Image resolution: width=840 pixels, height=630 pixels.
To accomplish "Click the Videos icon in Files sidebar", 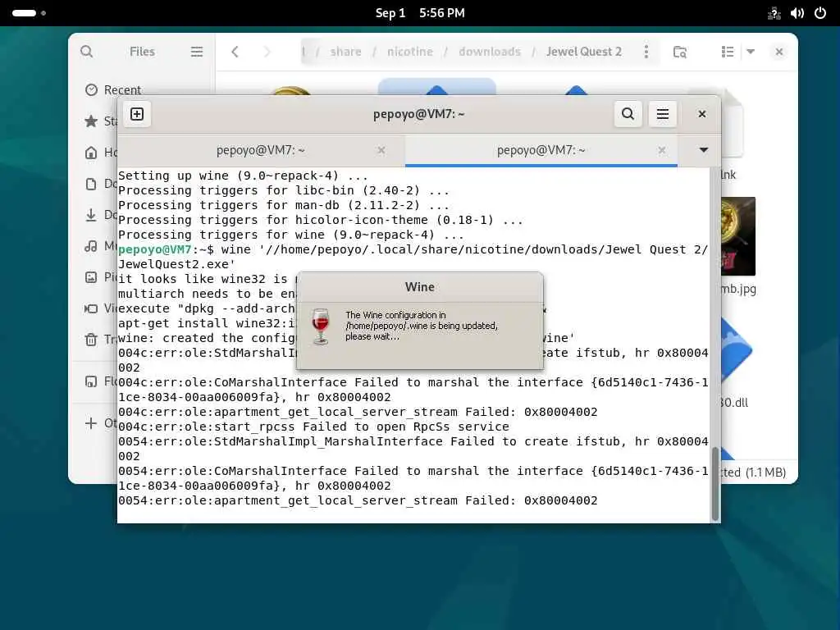I will point(91,308).
